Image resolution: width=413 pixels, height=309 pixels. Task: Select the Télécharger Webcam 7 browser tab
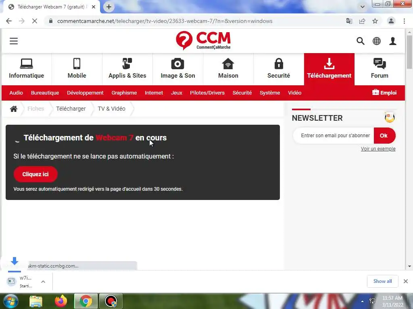(52, 7)
